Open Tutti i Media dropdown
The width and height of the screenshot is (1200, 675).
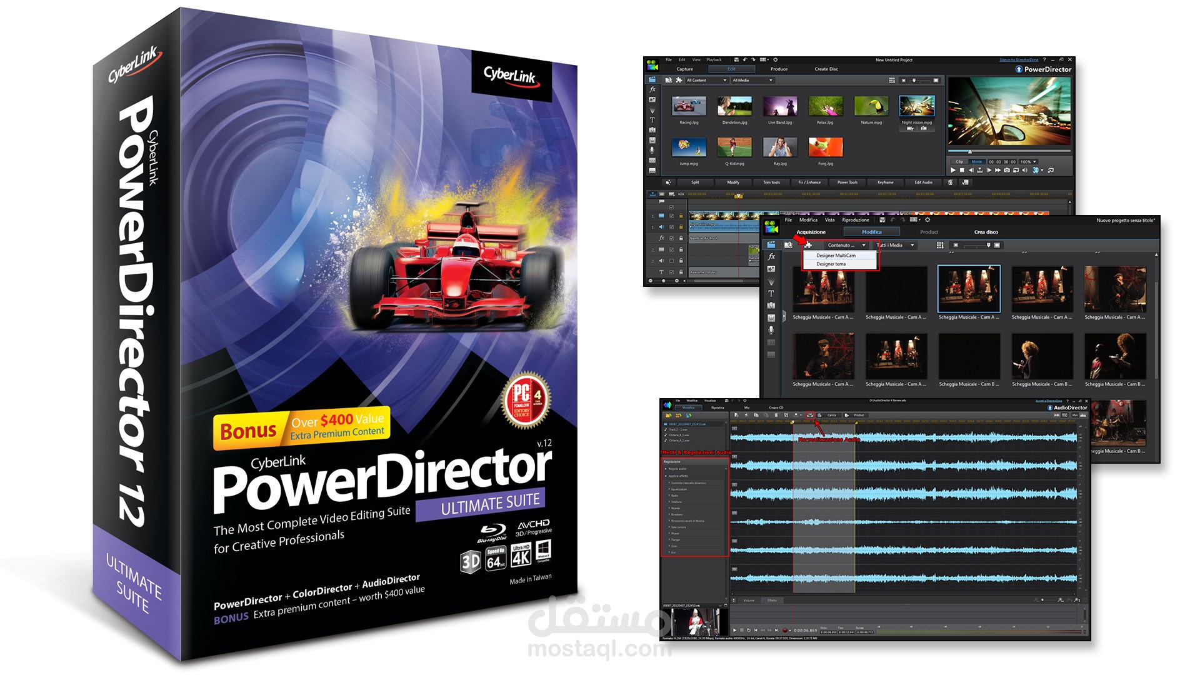tap(894, 245)
